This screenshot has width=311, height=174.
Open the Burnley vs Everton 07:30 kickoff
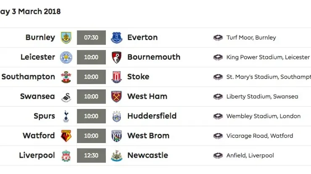(x=91, y=38)
